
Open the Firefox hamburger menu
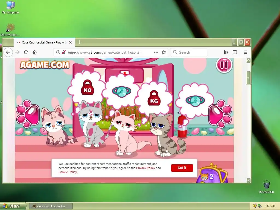(246, 52)
